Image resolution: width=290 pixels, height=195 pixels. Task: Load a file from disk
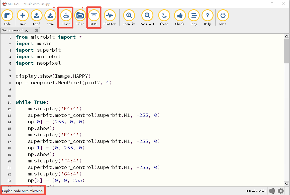pyautogui.click(x=36, y=18)
